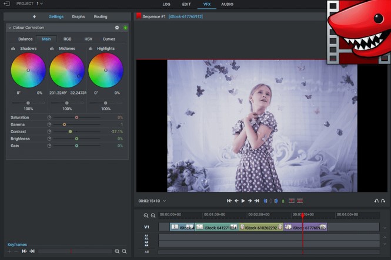Viewport: 391px width, 260px height.
Task: Click the Midtones hue value 231.2249°
Action: (x=58, y=93)
